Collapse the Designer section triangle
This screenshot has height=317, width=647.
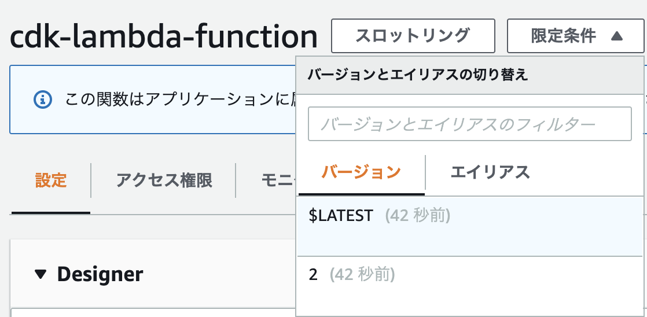(41, 274)
